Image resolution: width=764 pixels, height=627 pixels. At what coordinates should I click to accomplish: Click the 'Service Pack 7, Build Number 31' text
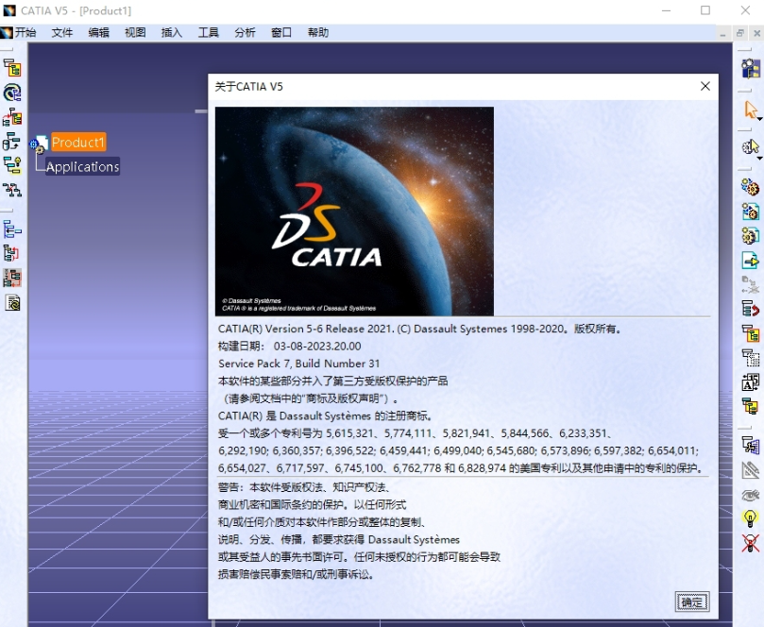point(298,364)
